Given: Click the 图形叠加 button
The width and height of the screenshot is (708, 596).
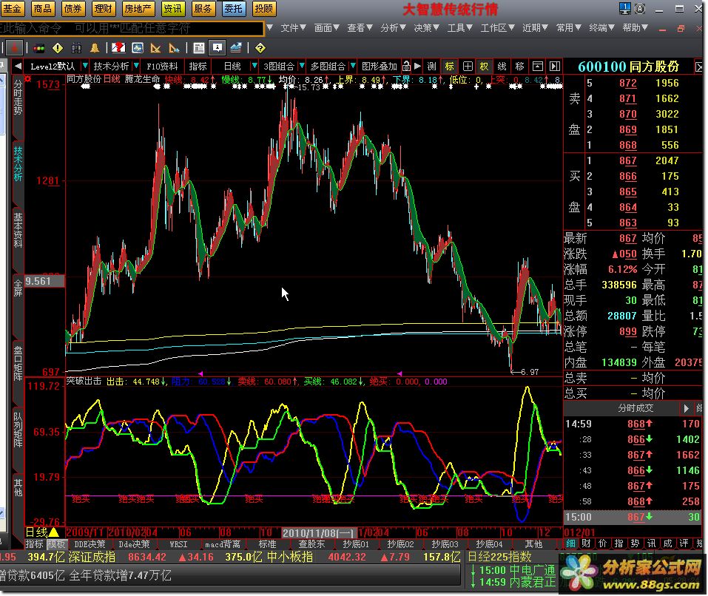Looking at the screenshot, I should (380, 67).
